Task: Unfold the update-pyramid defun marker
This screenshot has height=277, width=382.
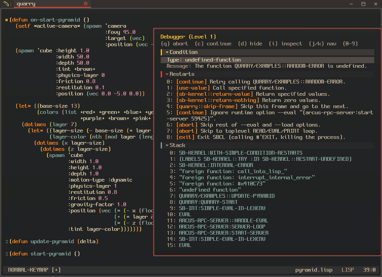Action: coord(7,242)
